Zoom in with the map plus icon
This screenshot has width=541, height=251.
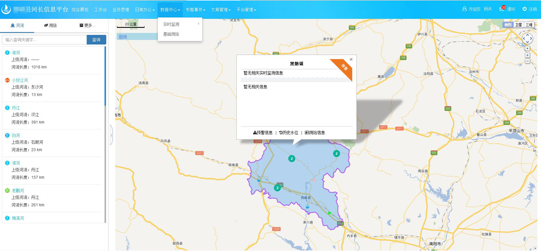(x=527, y=56)
